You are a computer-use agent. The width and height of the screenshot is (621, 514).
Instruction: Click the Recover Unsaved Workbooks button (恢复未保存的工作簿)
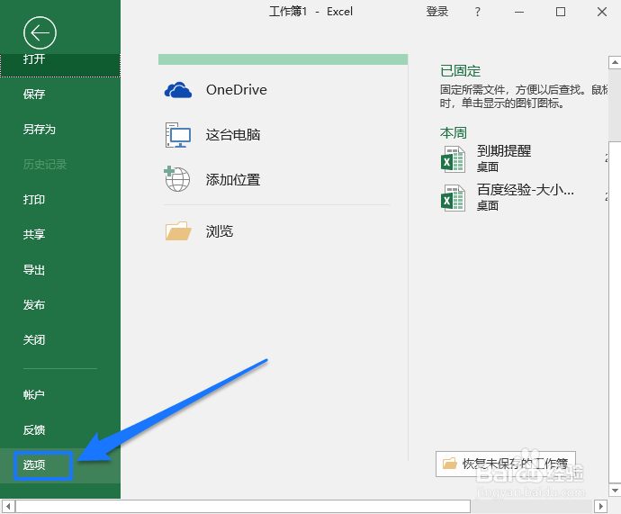point(506,464)
